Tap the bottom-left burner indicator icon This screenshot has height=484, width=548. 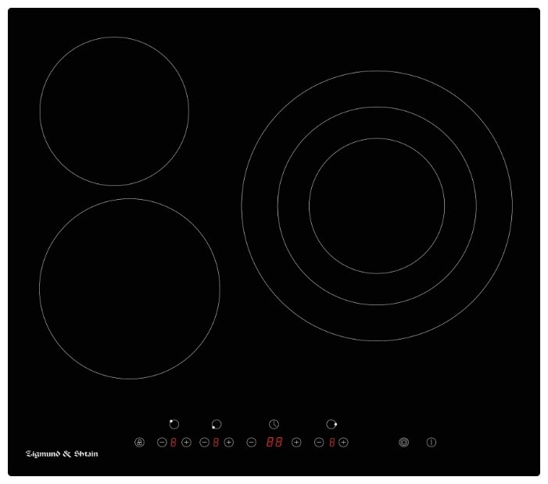pyautogui.click(x=216, y=424)
